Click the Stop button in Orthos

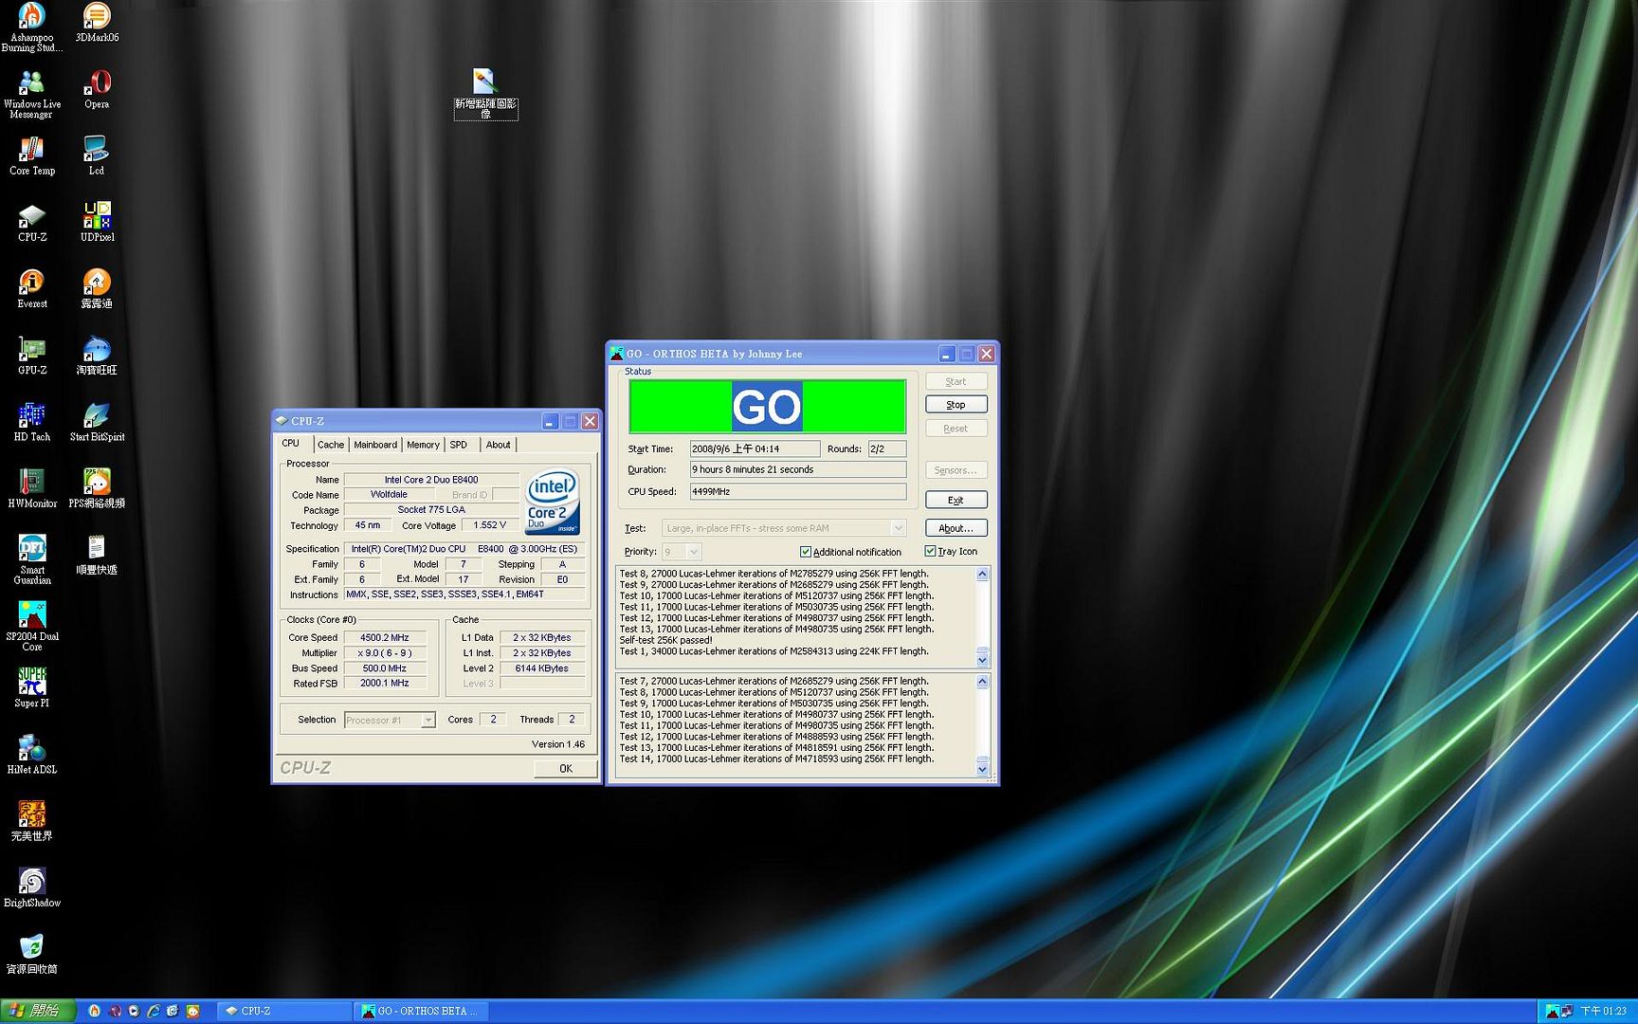tap(955, 405)
